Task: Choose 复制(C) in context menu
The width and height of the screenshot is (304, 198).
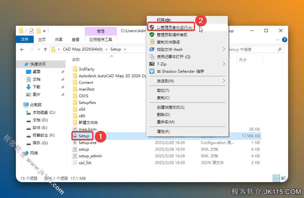Action: (x=187, y=98)
